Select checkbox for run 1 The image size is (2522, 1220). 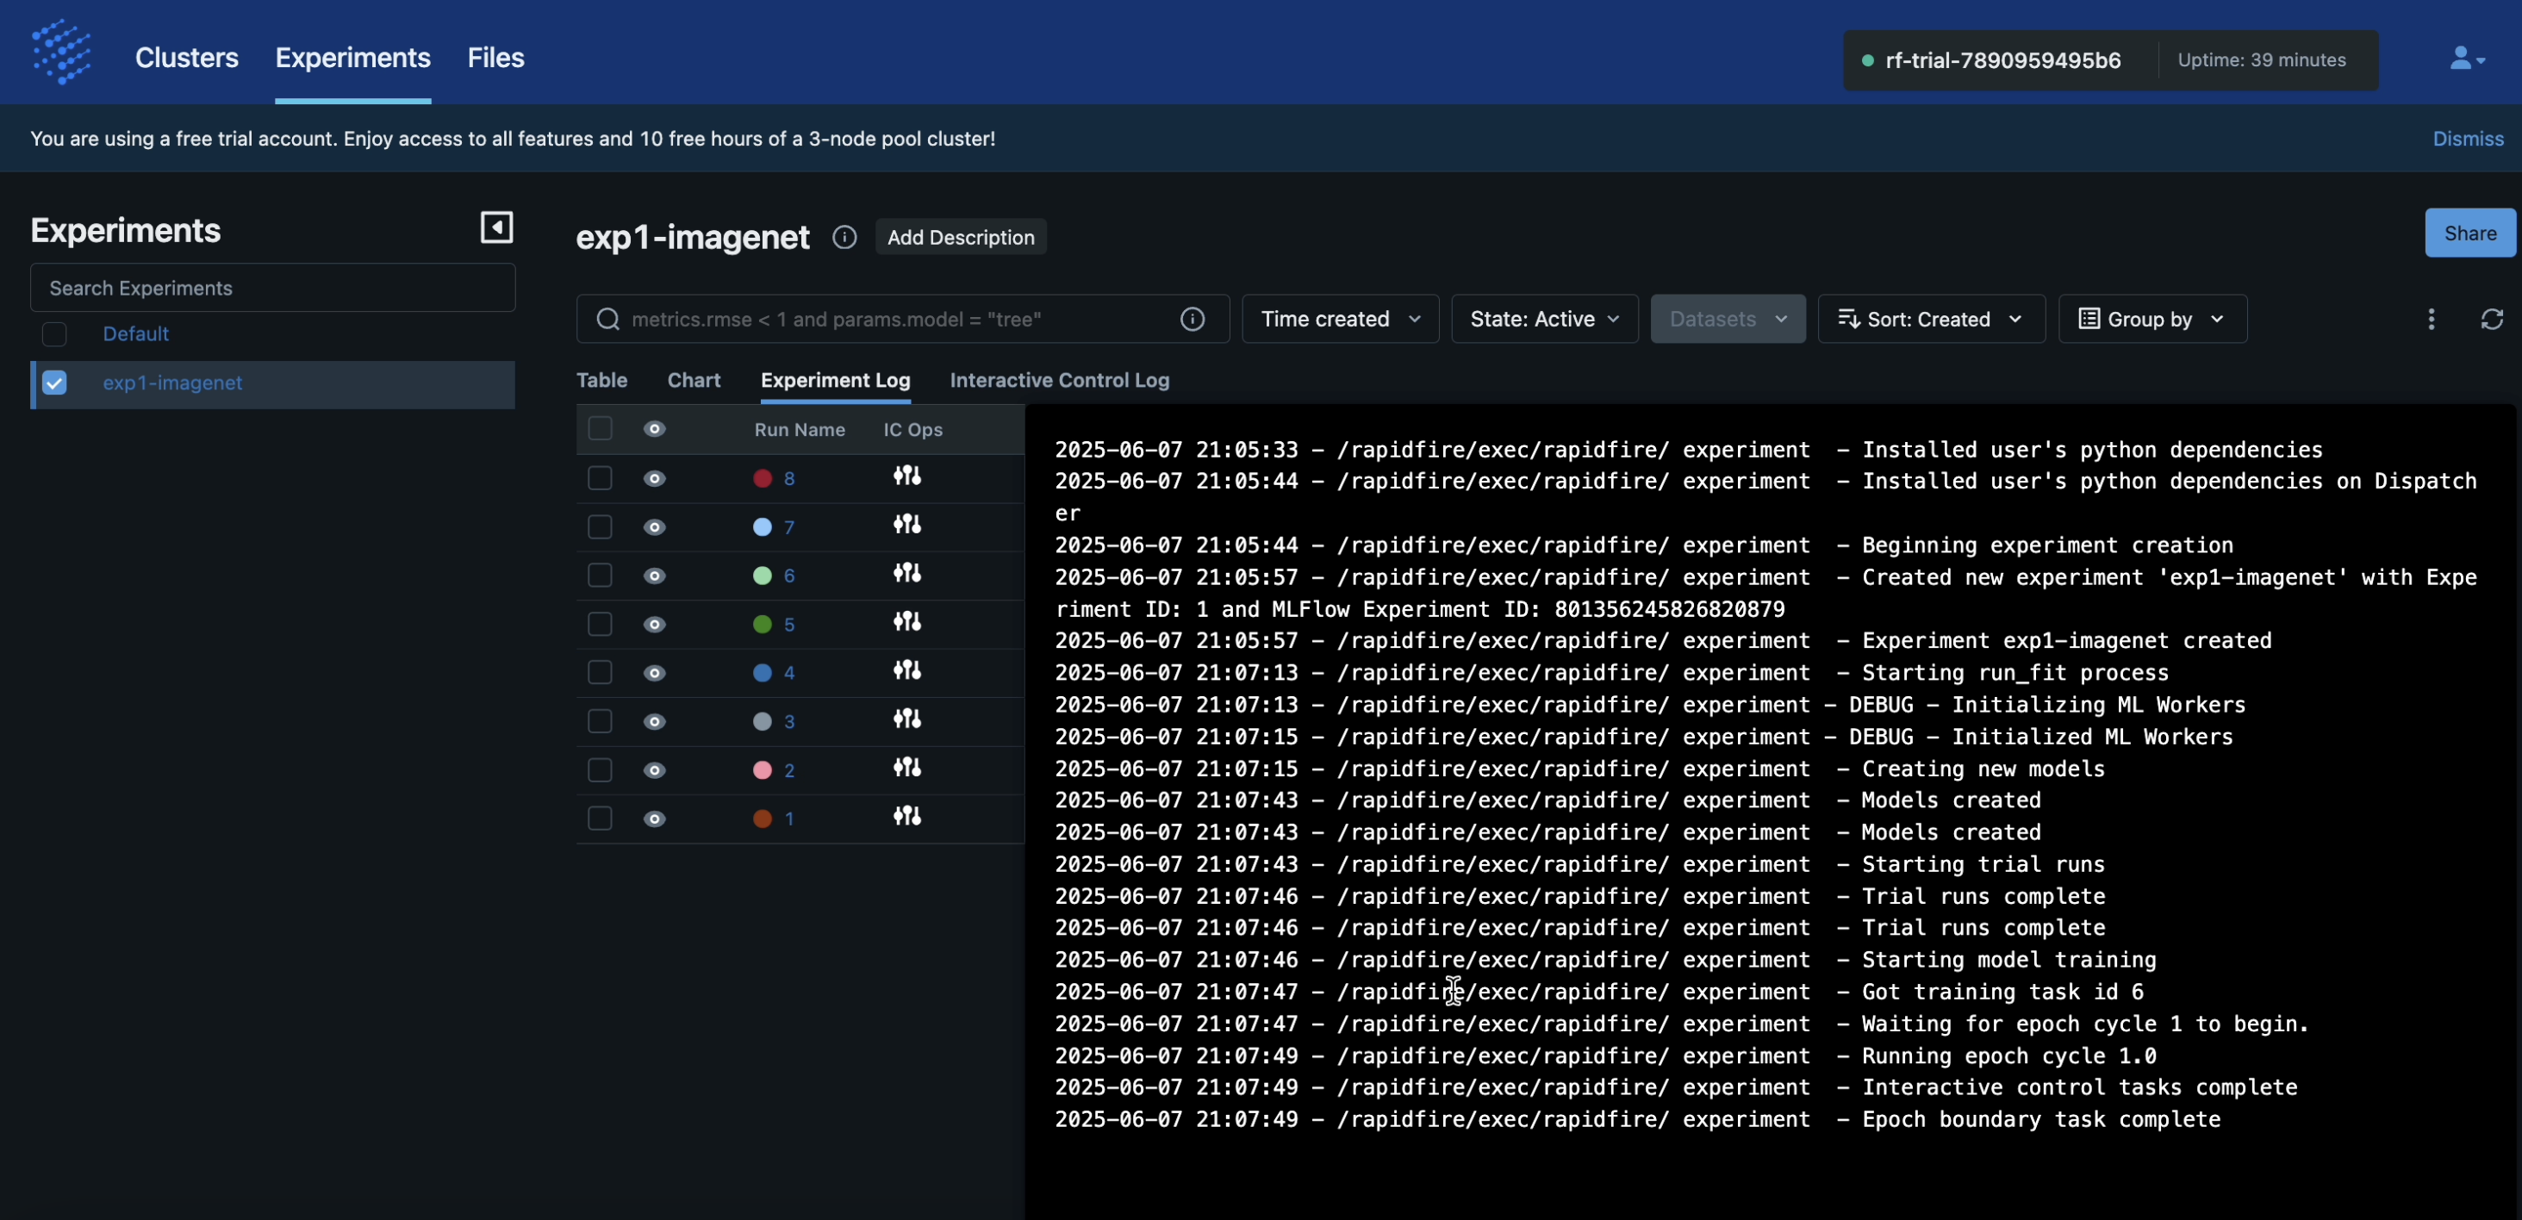point(601,818)
